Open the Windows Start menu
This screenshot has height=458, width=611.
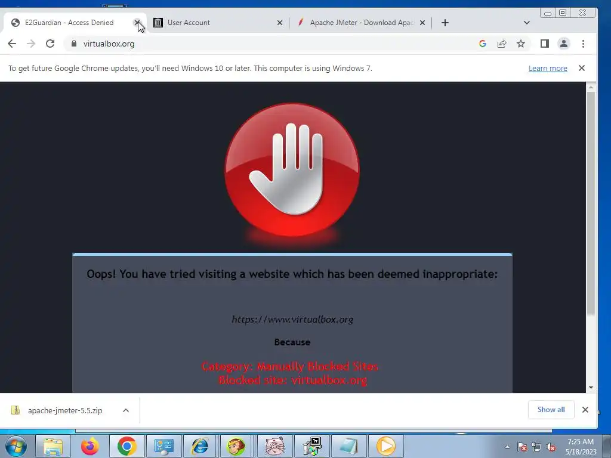(16, 446)
